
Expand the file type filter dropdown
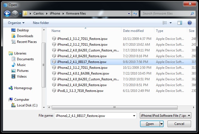(x=189, y=116)
